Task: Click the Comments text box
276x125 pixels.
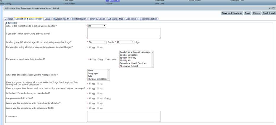Action: pos(124,116)
